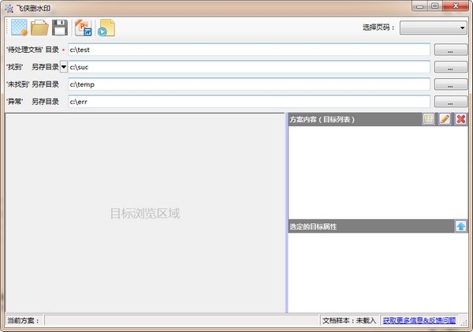
Task: Open the 选择页码 dropdown
Action: tap(433, 28)
